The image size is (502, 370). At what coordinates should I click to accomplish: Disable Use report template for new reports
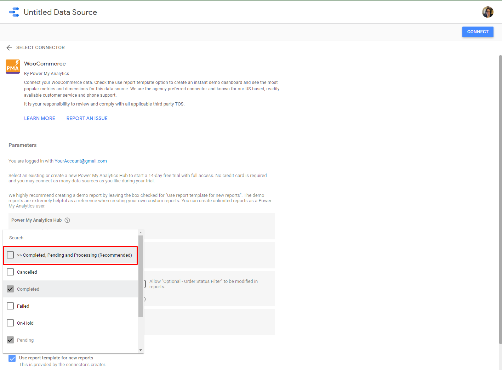(x=12, y=358)
